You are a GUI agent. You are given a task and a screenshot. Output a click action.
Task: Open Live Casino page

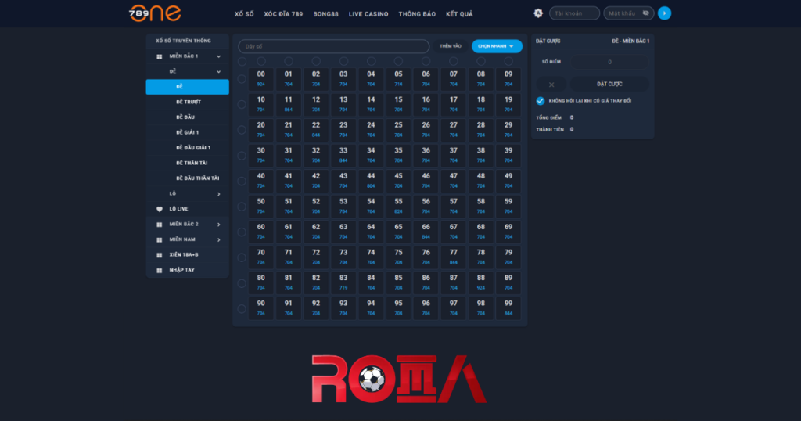tap(368, 14)
